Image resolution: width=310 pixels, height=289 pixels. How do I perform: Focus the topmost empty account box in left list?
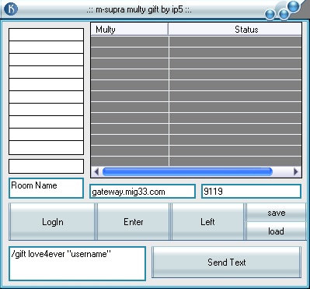46,34
